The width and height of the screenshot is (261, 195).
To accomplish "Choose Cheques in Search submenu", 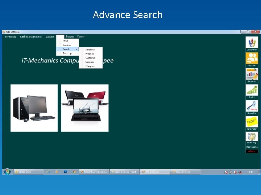I will click(91, 66).
